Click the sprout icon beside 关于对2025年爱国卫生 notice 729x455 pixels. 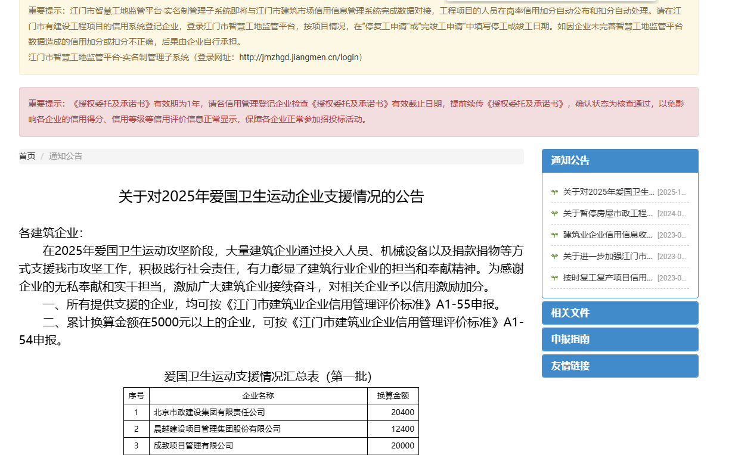coord(554,192)
